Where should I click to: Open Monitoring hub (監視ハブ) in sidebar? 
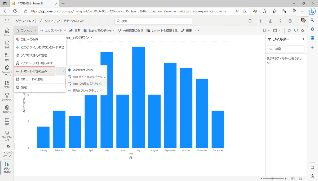coord(7,109)
